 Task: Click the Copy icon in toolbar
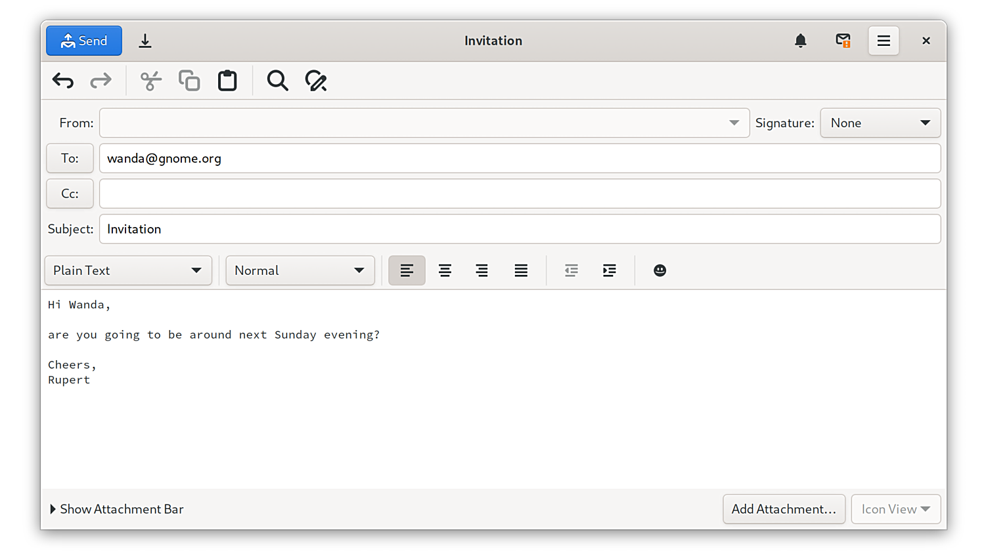189,81
